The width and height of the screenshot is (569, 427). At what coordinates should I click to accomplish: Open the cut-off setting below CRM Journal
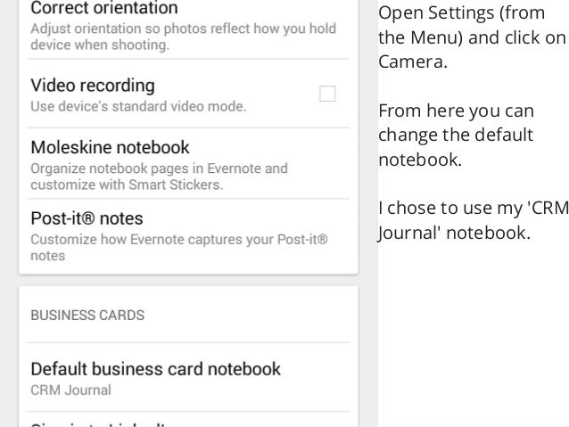[188, 420]
